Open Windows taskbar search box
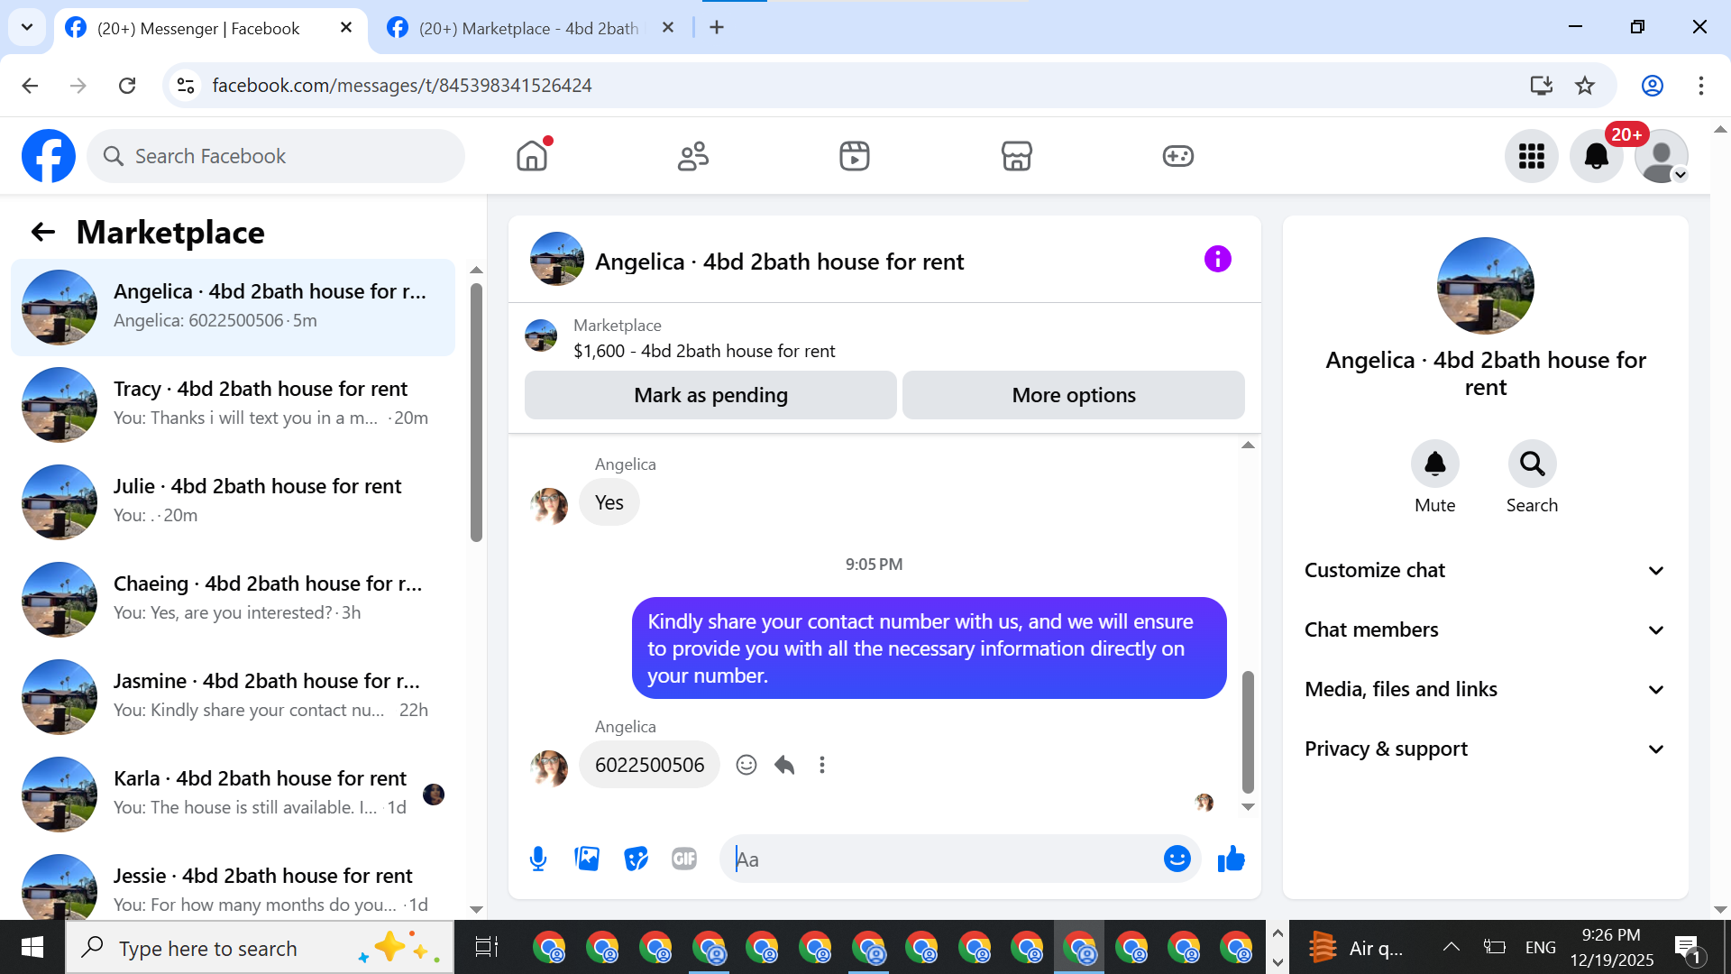The width and height of the screenshot is (1731, 974). point(207,948)
